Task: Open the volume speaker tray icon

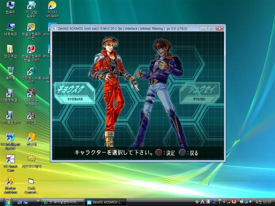Action: [x=251, y=202]
